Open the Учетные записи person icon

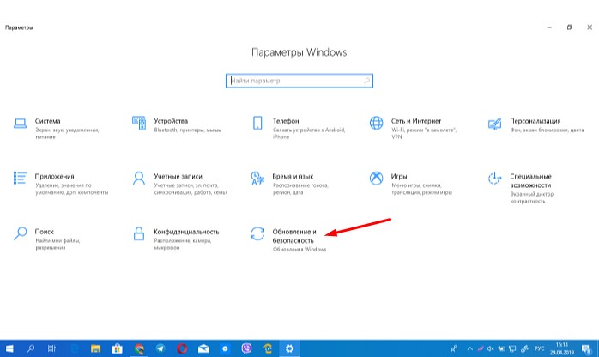tap(139, 178)
